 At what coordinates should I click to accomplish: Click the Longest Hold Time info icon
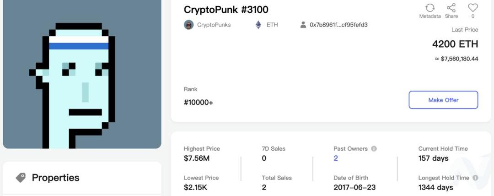coord(475,178)
